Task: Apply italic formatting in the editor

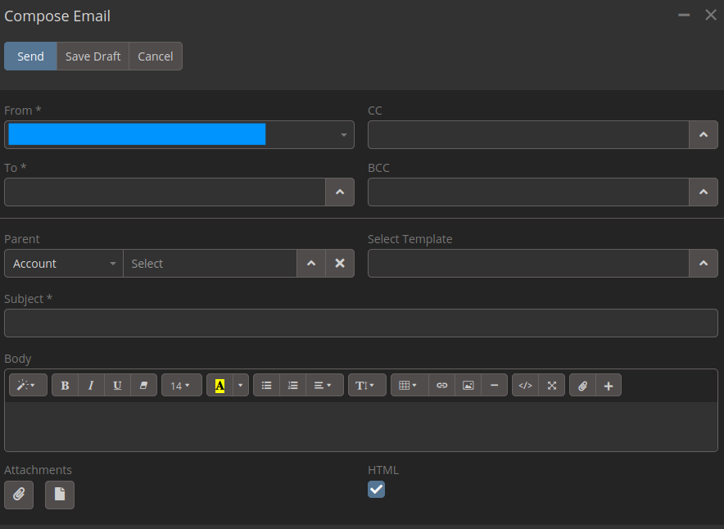Action: tap(91, 385)
